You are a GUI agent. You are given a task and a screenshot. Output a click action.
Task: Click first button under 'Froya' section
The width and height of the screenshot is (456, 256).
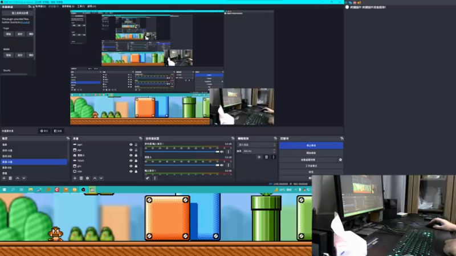click(9, 34)
